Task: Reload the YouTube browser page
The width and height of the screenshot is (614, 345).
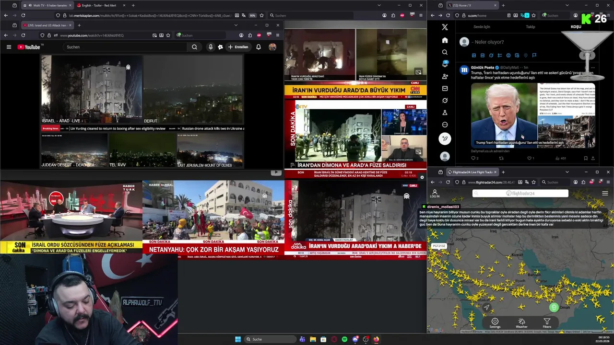Action: coord(23,35)
